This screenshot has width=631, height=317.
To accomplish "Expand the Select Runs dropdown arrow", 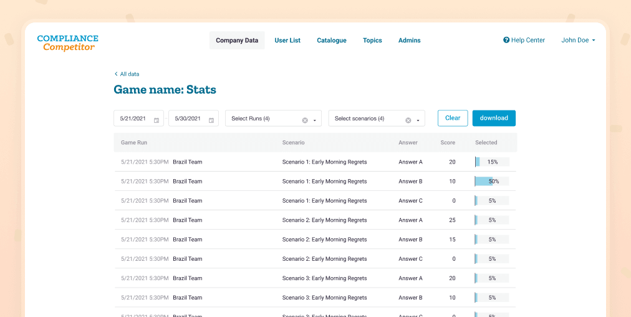I will pyautogui.click(x=315, y=120).
